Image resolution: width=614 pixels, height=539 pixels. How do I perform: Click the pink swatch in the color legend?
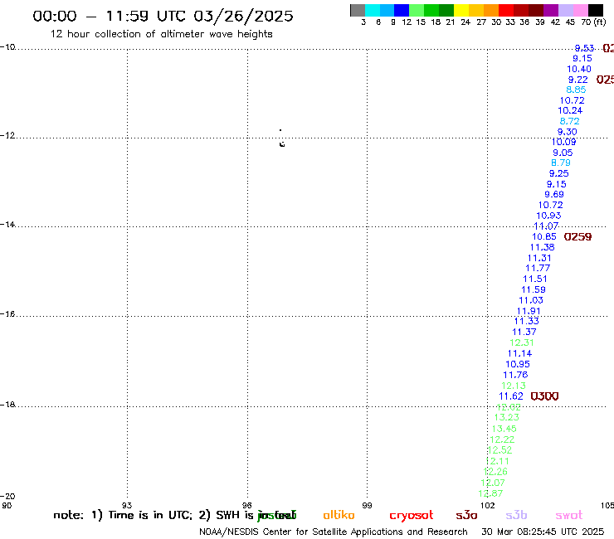pyautogui.click(x=580, y=10)
